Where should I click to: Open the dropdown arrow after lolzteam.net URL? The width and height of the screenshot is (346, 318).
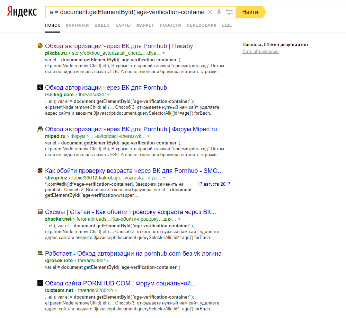(x=116, y=290)
